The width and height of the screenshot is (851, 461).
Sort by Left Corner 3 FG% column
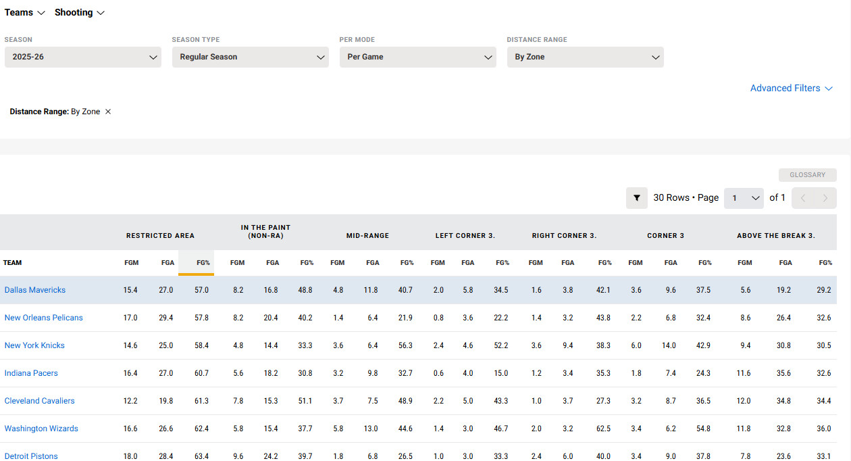pyautogui.click(x=502, y=263)
